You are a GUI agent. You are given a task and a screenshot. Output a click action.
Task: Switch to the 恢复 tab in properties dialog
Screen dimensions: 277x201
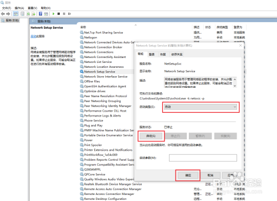(x=163, y=54)
